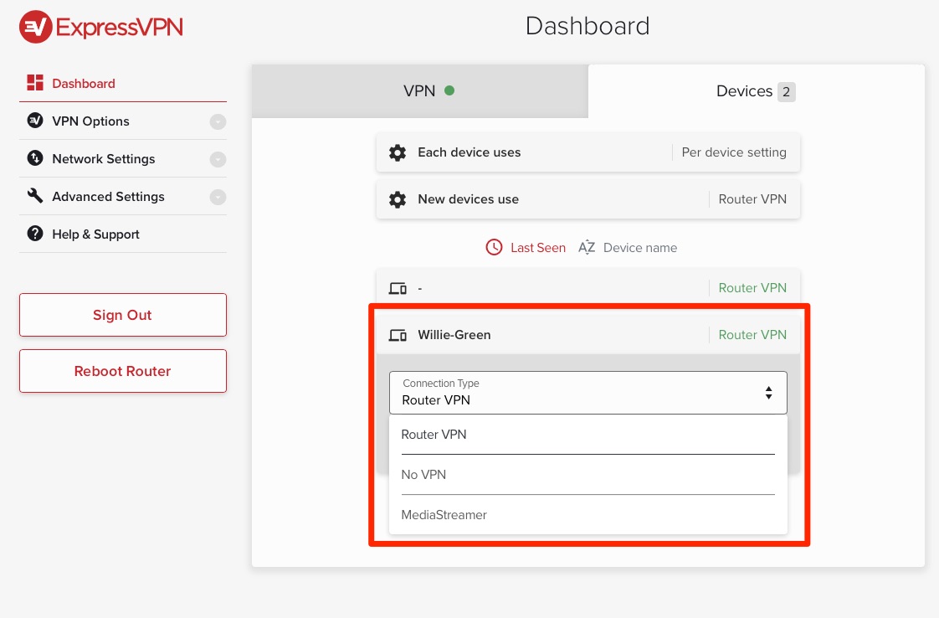Viewport: 939px width, 618px height.
Task: Click the Reboot Router button
Action: (x=122, y=371)
